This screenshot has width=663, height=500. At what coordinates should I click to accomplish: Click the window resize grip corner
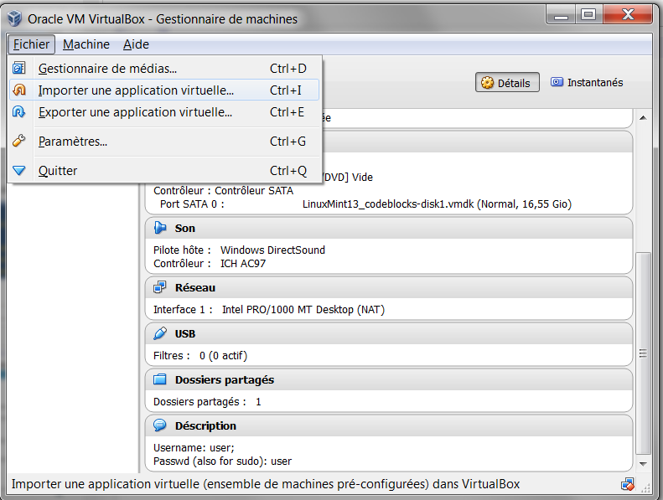[x=645, y=488]
